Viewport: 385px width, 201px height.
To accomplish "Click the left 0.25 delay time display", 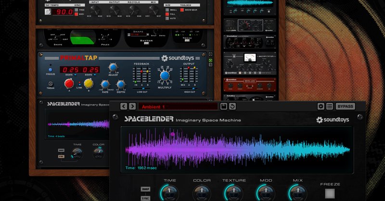I will pos(70,70).
